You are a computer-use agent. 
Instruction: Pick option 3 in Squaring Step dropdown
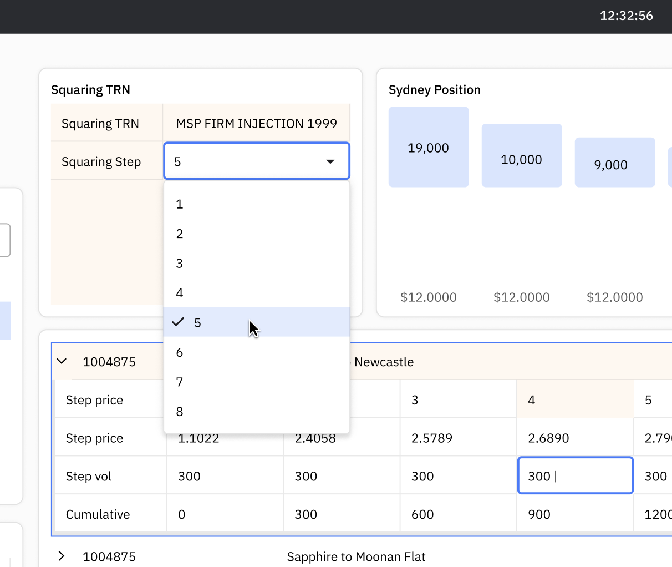256,264
